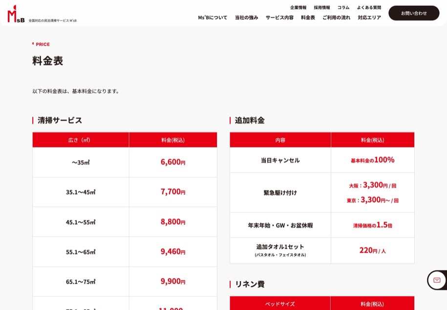Viewport: 447px width, 310px height.
Task: Click the 全国対応の民泊清掃サービス M'sB tagline
Action: (x=52, y=21)
